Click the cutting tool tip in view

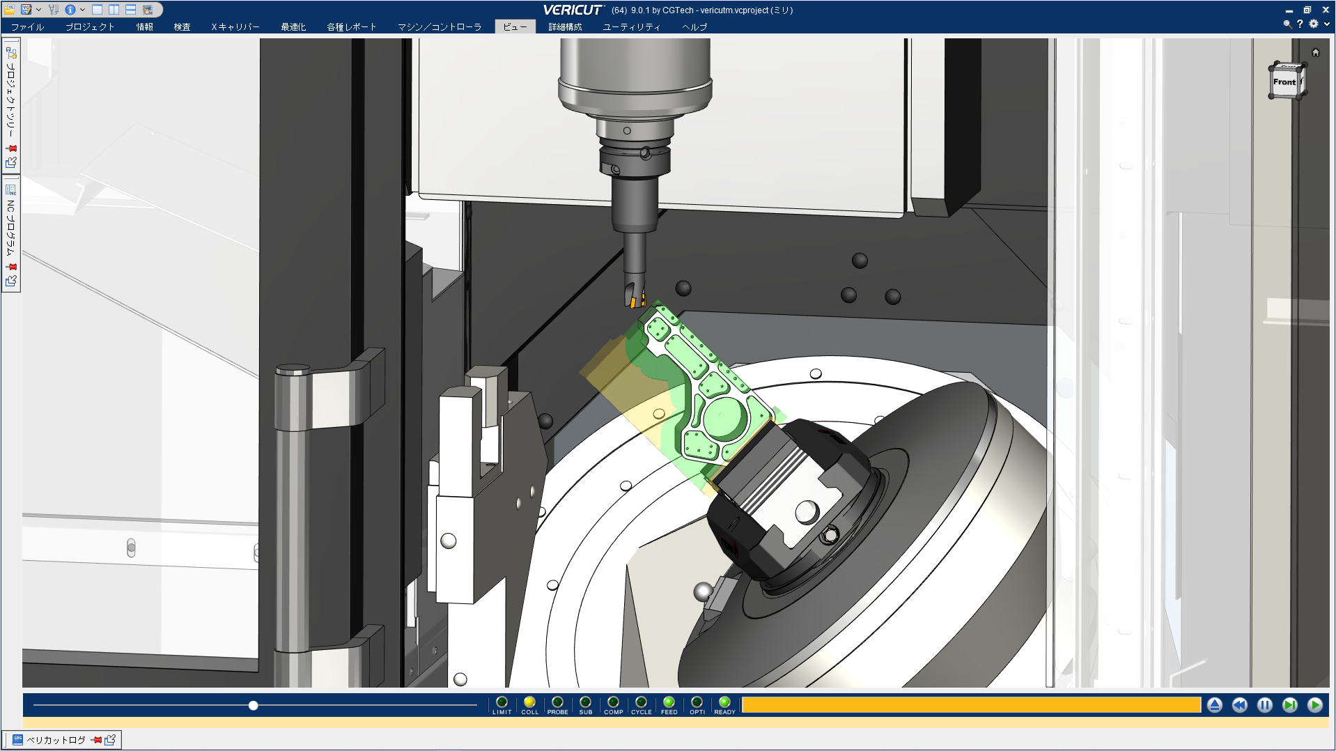coord(635,297)
